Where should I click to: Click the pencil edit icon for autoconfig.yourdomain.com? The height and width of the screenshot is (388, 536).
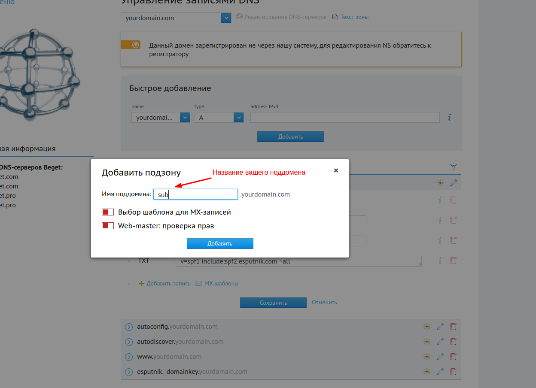point(440,327)
